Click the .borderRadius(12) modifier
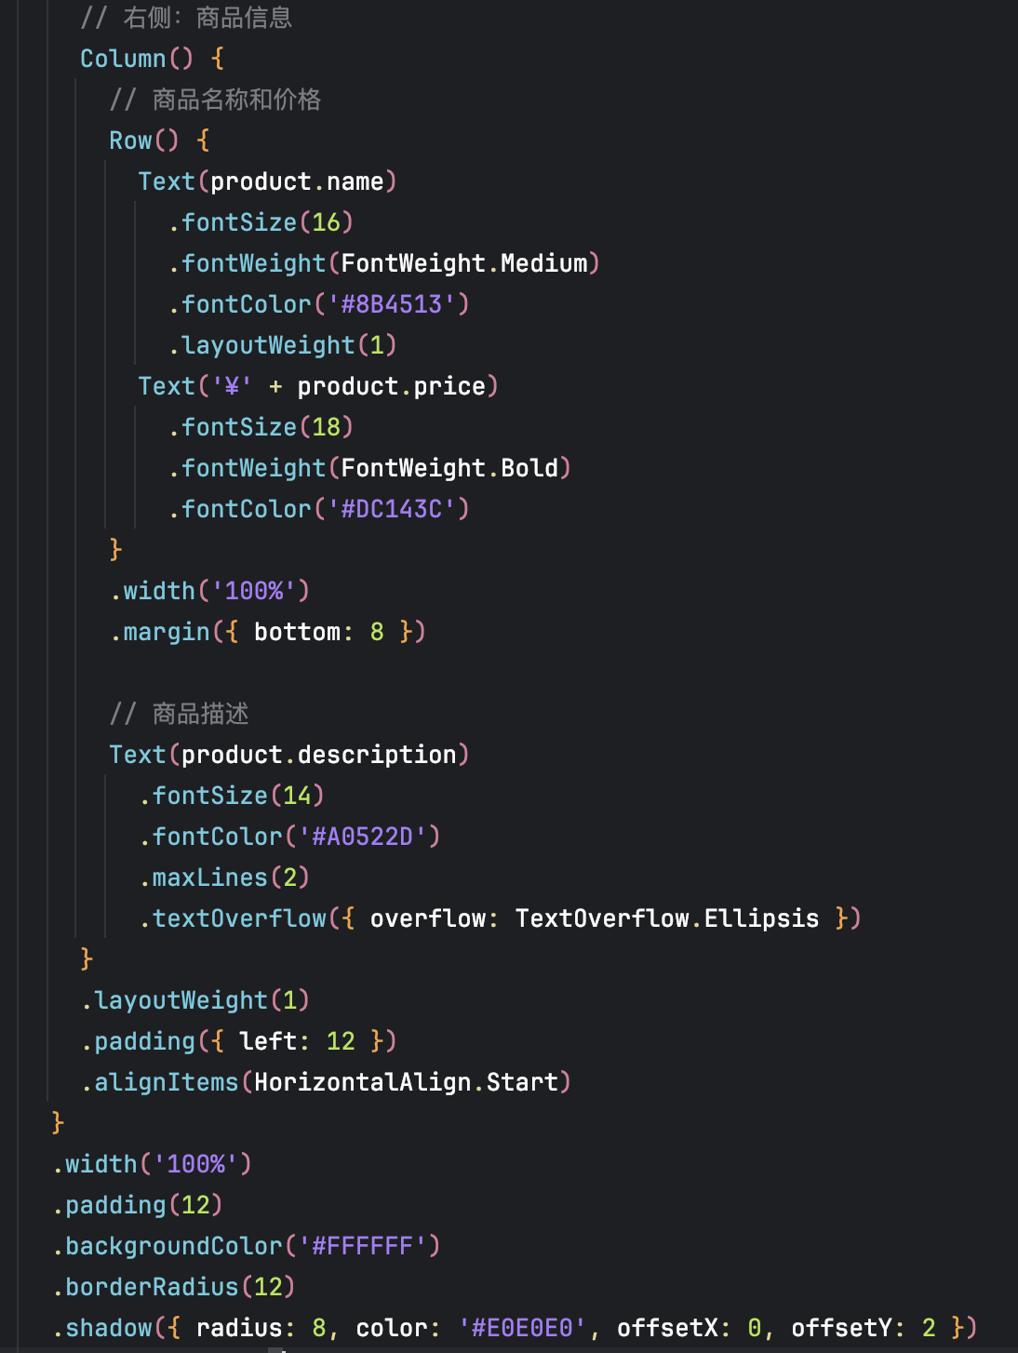This screenshot has width=1018, height=1353. [174, 1287]
